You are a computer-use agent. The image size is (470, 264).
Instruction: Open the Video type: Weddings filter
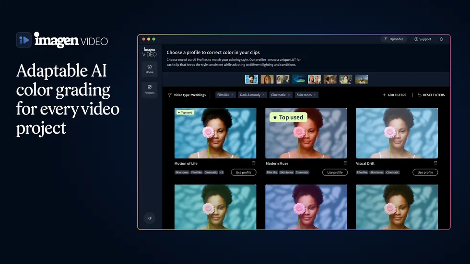point(187,95)
